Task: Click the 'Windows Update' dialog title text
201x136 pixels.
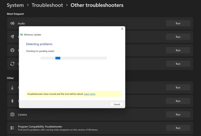Action: point(33,35)
